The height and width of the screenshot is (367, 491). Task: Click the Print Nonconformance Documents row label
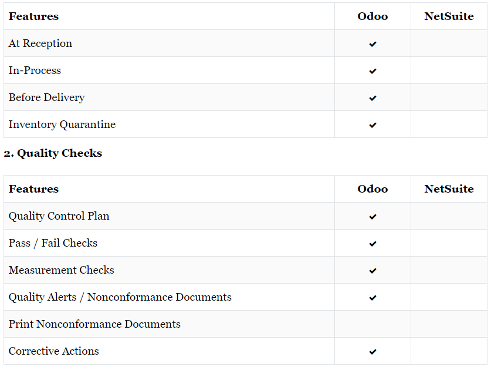point(94,324)
